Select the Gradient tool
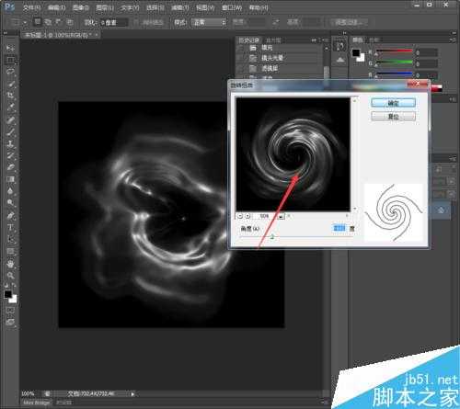Viewport: 460px width, 409px height. (10, 179)
